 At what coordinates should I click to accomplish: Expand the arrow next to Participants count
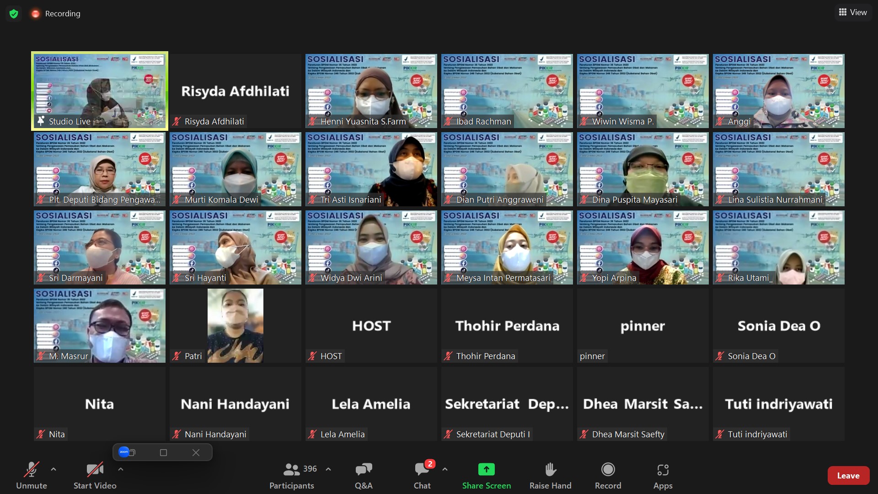[328, 469]
